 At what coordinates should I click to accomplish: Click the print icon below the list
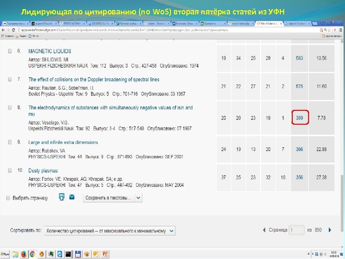click(x=62, y=197)
